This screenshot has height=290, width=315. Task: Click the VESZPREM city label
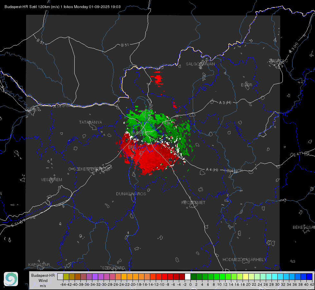point(51,180)
